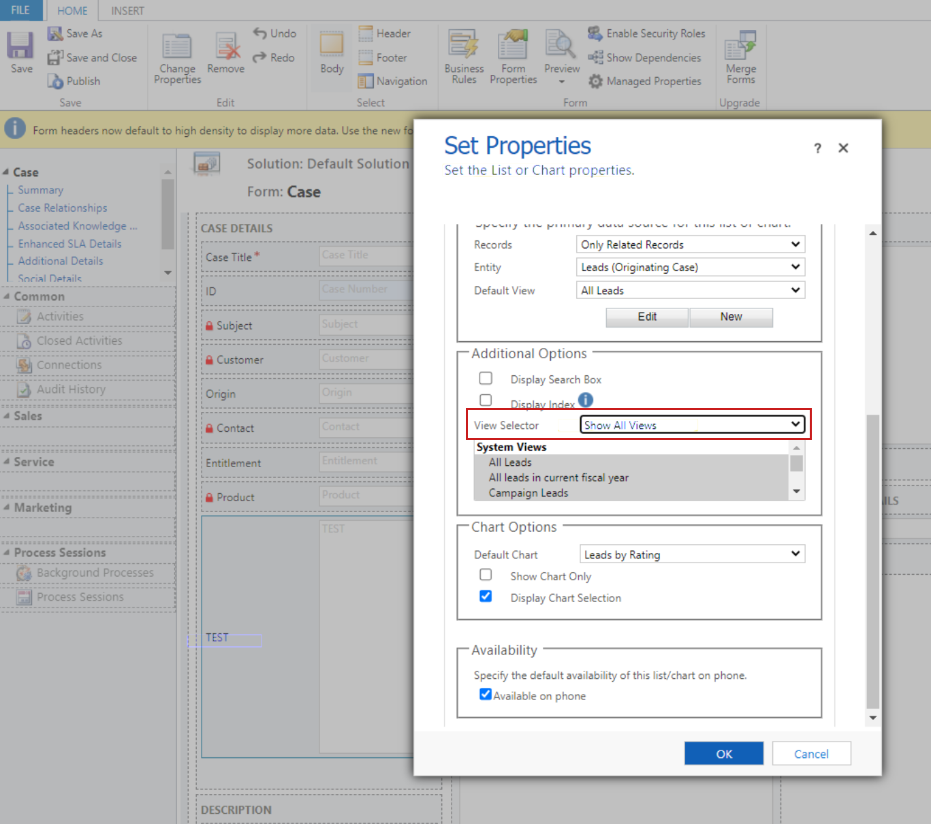Open Form Properties in ribbon
Screen dimensions: 931x824
(x=513, y=46)
